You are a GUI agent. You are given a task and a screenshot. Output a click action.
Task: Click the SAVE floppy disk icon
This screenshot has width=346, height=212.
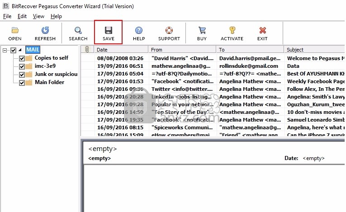pyautogui.click(x=109, y=30)
